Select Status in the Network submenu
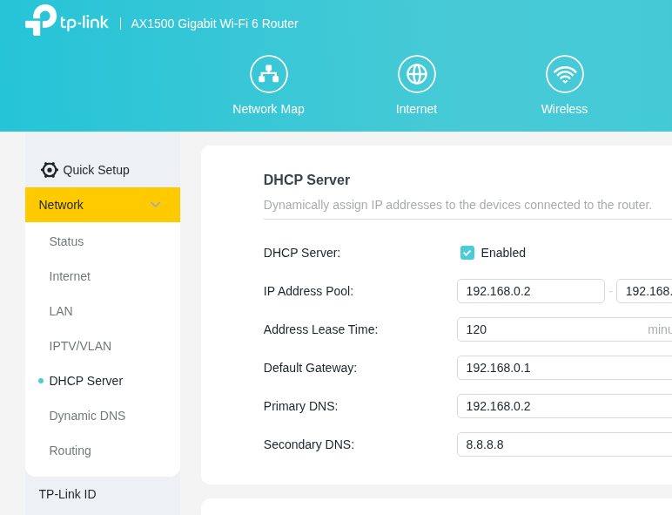The height and width of the screenshot is (515, 672). tap(67, 241)
